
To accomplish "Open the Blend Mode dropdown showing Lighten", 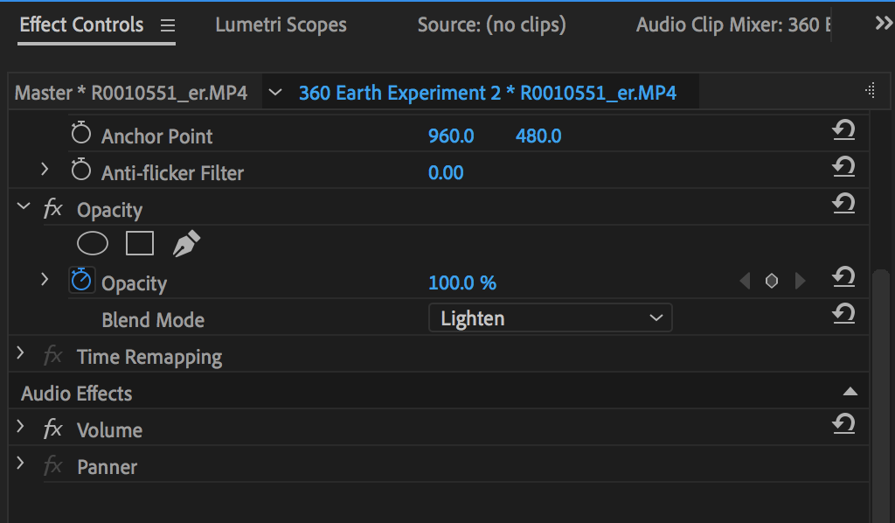I will 550,318.
